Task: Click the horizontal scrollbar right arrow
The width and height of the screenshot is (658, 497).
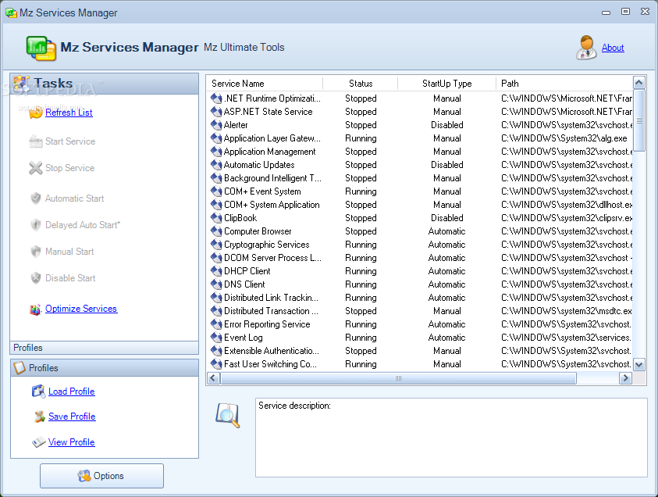Action: (625, 378)
